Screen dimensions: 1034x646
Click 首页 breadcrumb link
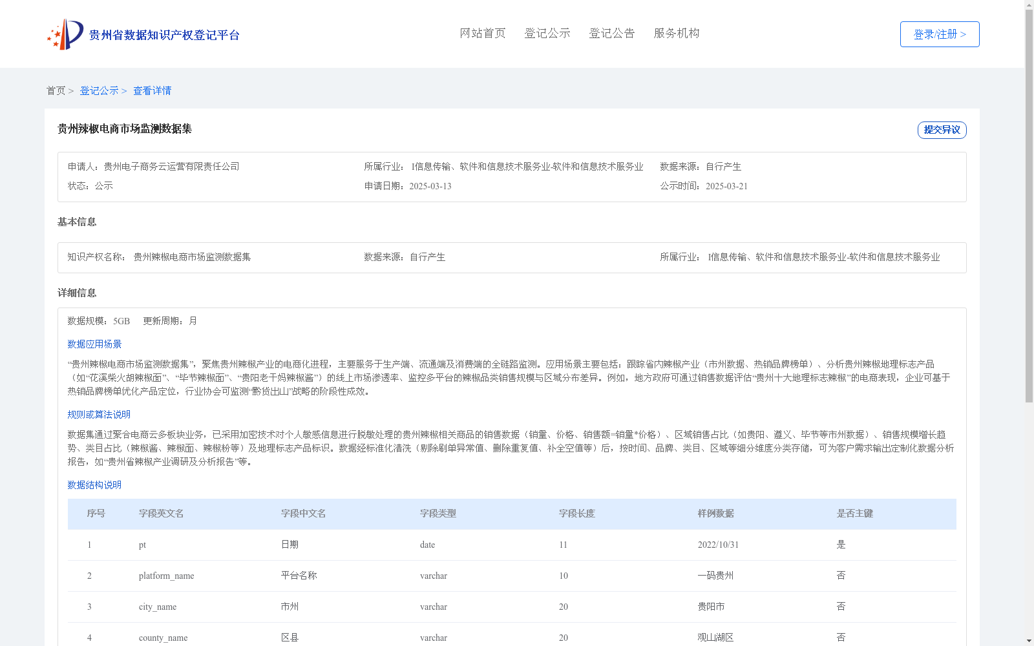click(56, 91)
